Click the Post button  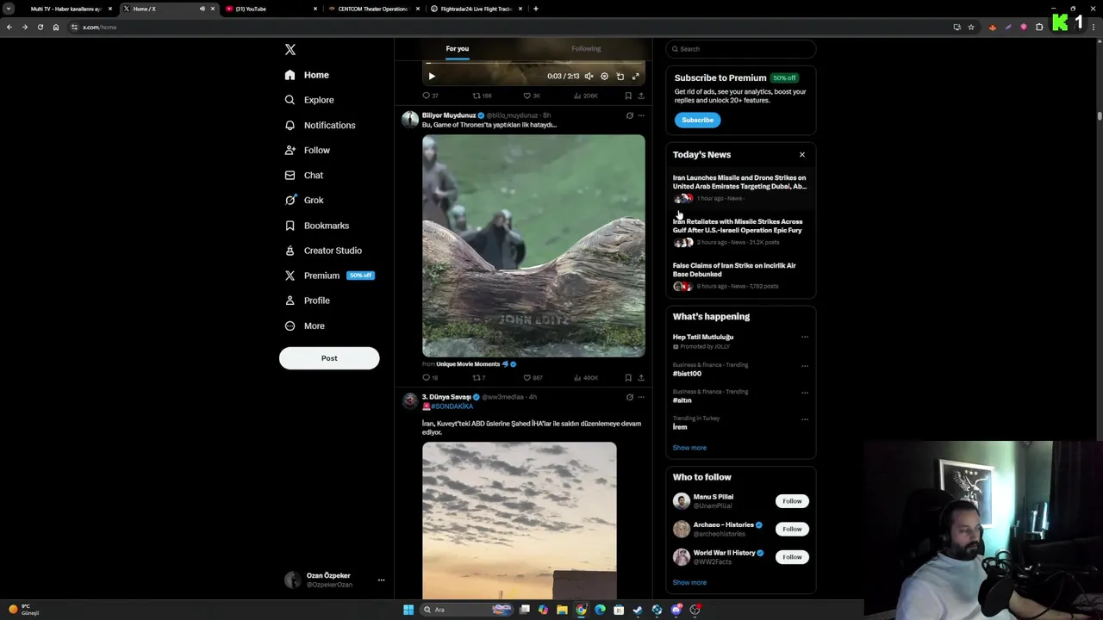point(329,358)
